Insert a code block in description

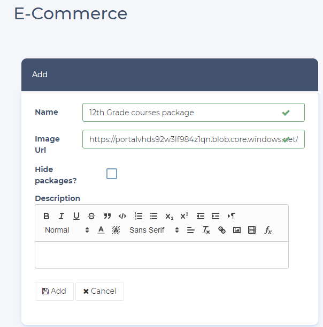[122, 216]
